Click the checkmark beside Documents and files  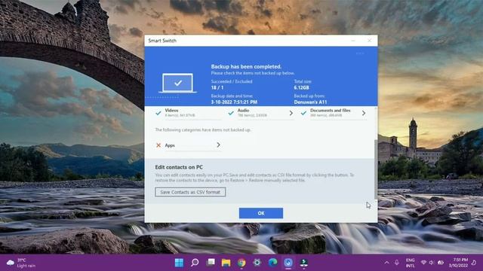(x=303, y=113)
